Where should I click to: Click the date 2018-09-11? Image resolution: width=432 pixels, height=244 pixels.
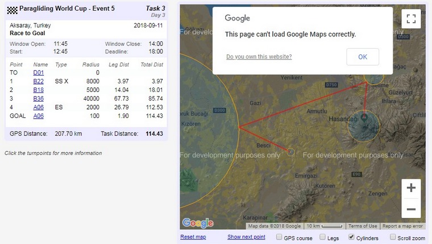[x=148, y=26]
